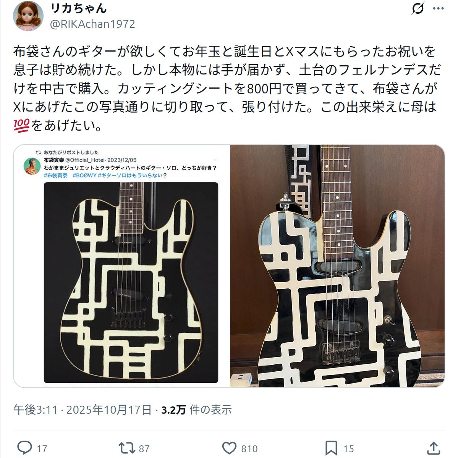Image resolution: width=453 pixels, height=458 pixels.
Task: Click the reply speech bubble icon
Action: [24, 448]
